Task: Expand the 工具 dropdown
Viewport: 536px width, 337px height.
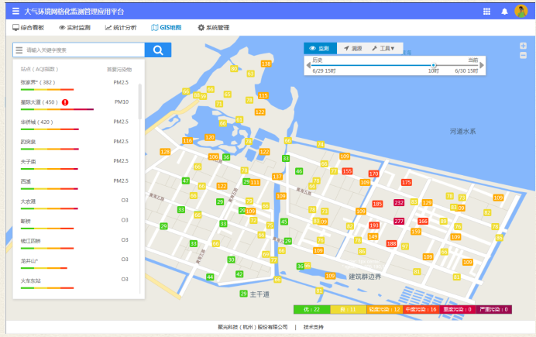Action: [x=383, y=48]
